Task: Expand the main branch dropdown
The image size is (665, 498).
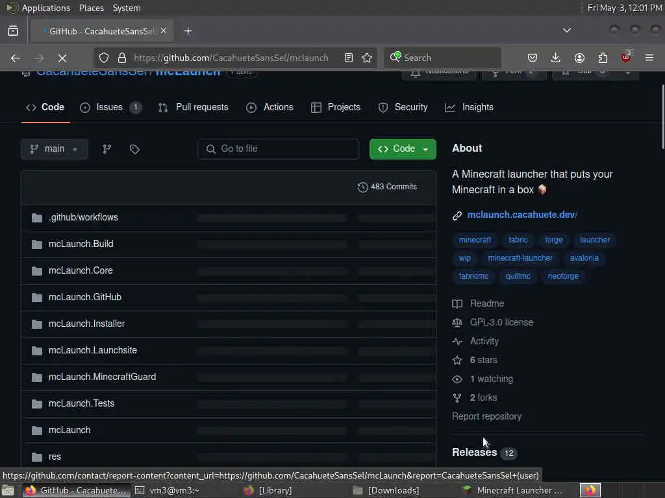Action: click(x=55, y=149)
